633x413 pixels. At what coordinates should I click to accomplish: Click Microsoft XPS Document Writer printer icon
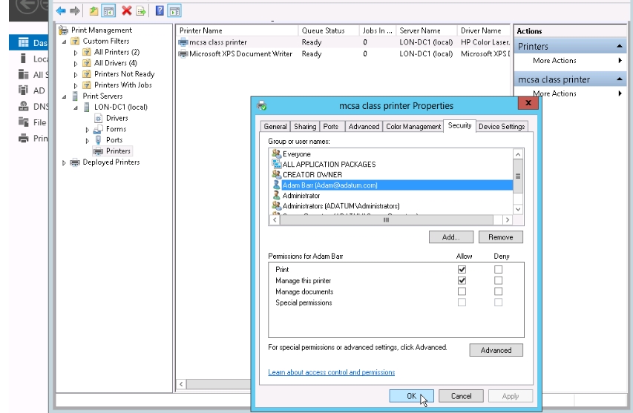[183, 54]
